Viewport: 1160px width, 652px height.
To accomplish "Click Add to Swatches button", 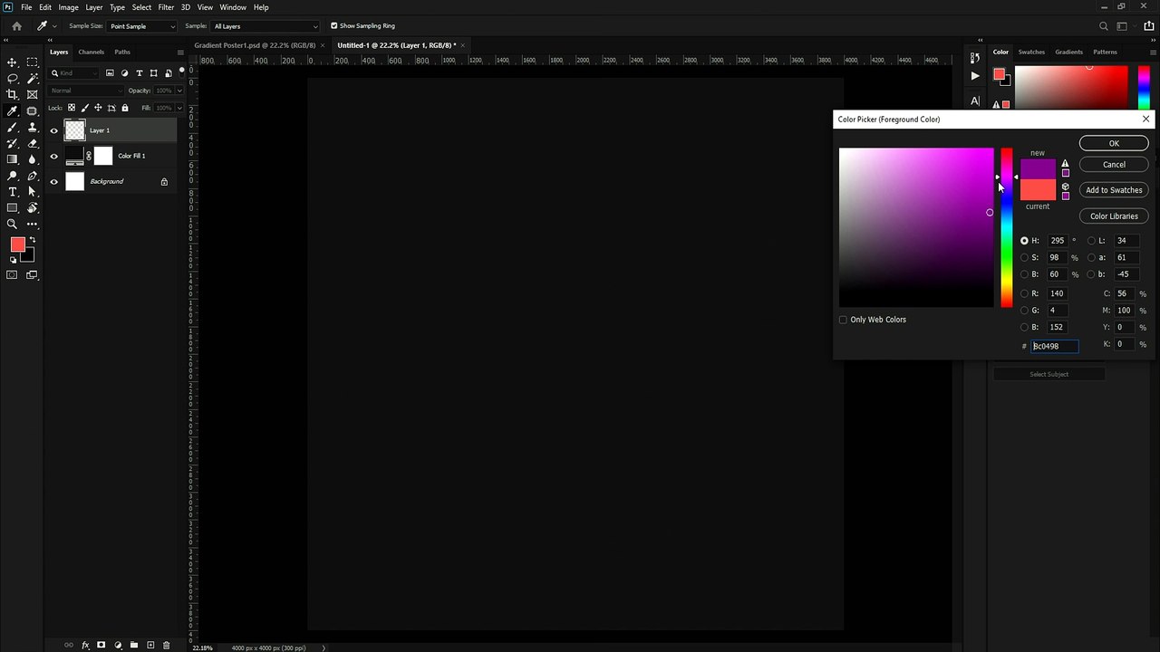I will [x=1114, y=190].
